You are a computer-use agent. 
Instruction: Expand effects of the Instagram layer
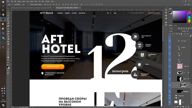click(x=190, y=66)
